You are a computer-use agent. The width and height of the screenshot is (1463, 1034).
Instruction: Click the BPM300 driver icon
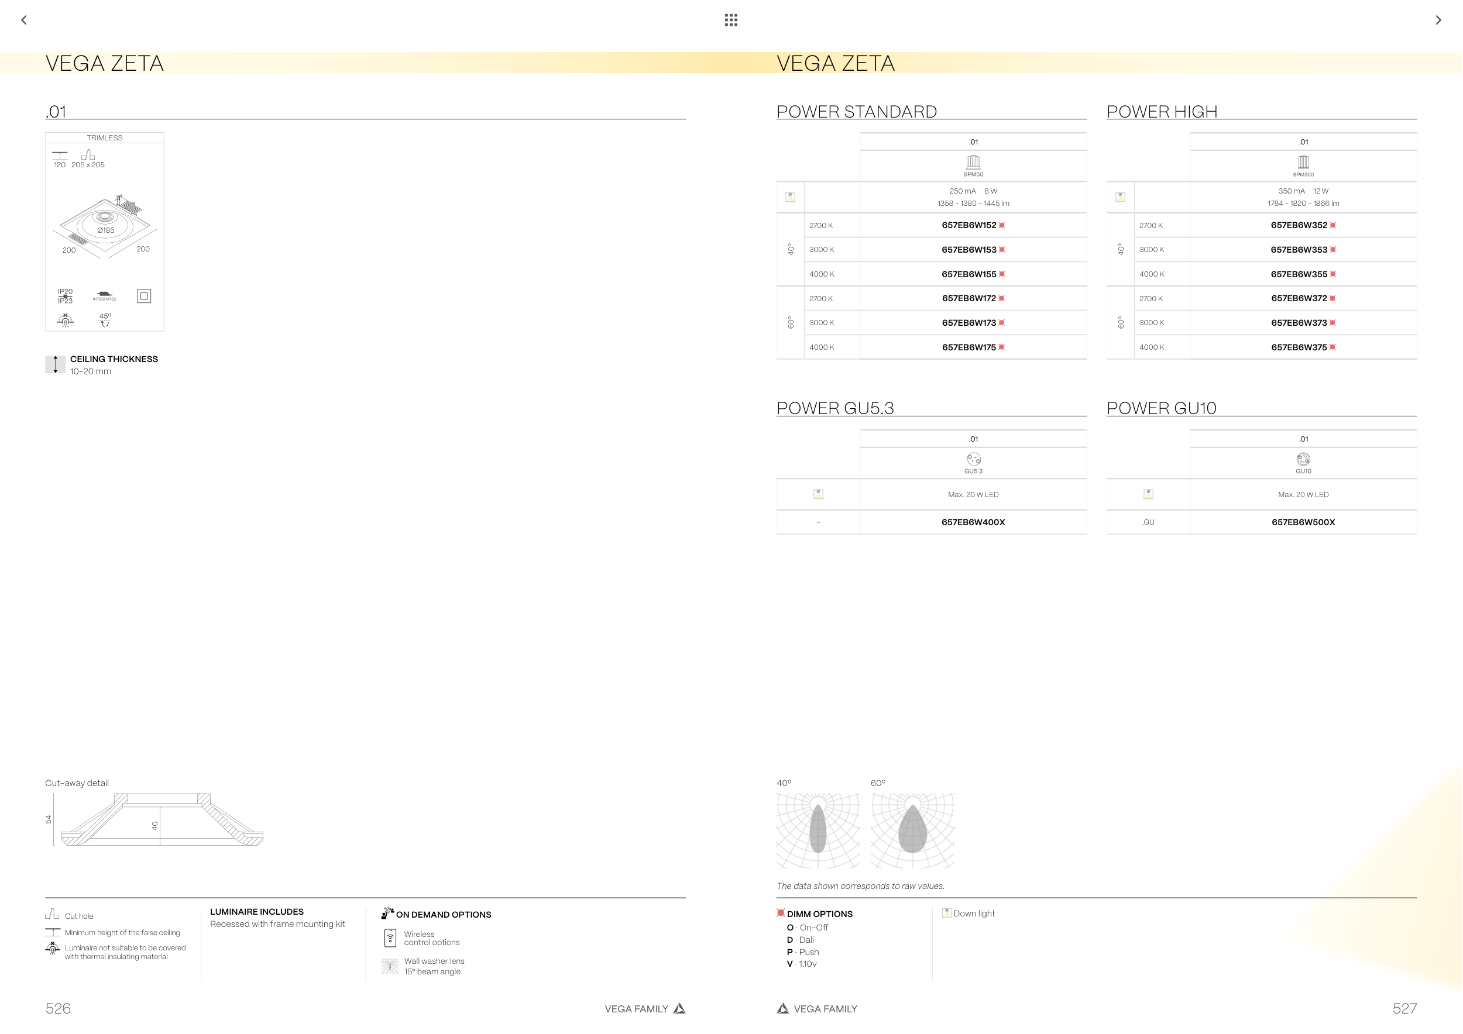click(1303, 163)
